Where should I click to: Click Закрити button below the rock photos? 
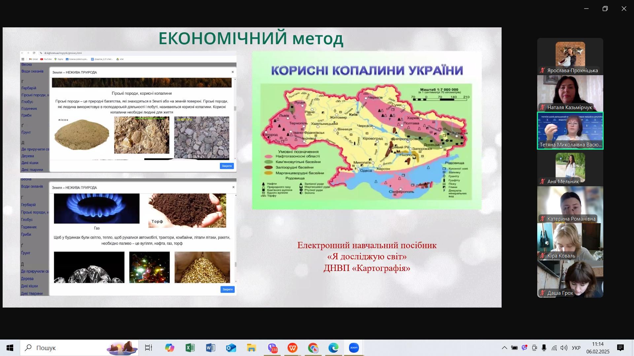[227, 166]
